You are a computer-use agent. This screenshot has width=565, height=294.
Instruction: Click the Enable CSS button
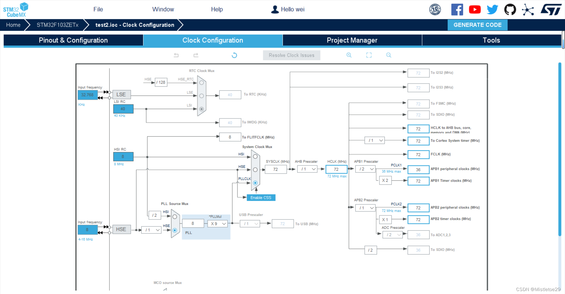coord(261,198)
